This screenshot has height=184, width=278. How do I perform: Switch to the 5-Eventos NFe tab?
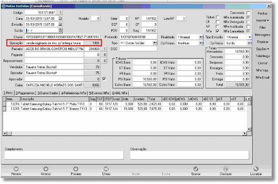[x=99, y=93]
